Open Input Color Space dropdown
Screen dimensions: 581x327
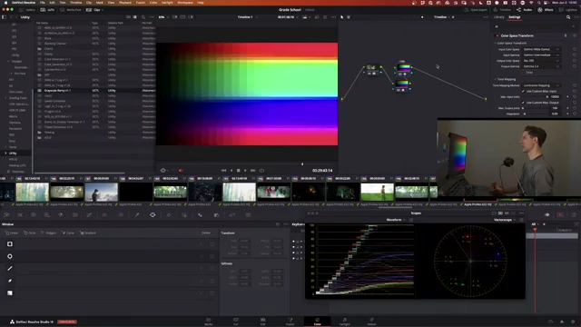[x=541, y=49]
